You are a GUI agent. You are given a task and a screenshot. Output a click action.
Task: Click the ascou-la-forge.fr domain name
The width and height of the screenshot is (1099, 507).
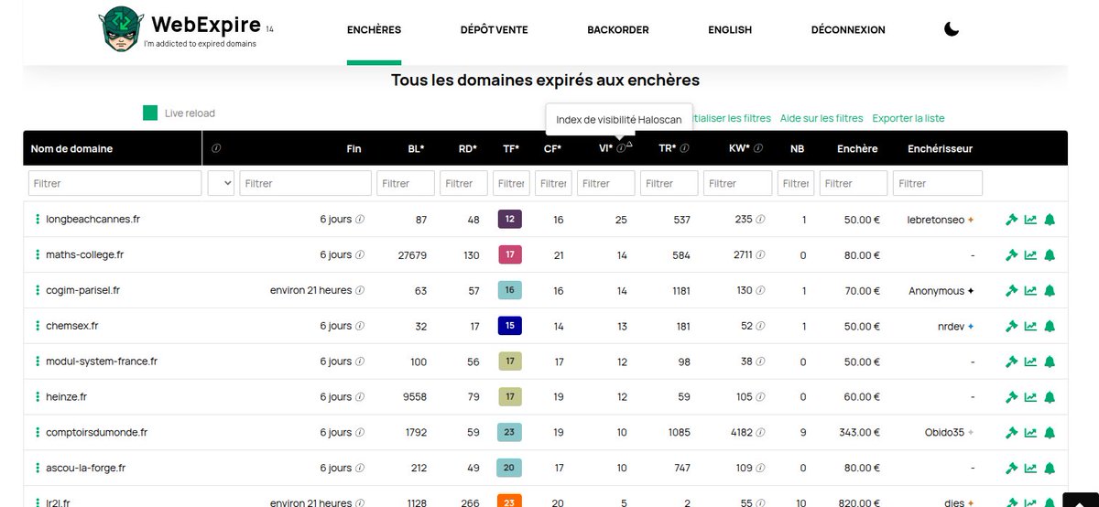(85, 468)
